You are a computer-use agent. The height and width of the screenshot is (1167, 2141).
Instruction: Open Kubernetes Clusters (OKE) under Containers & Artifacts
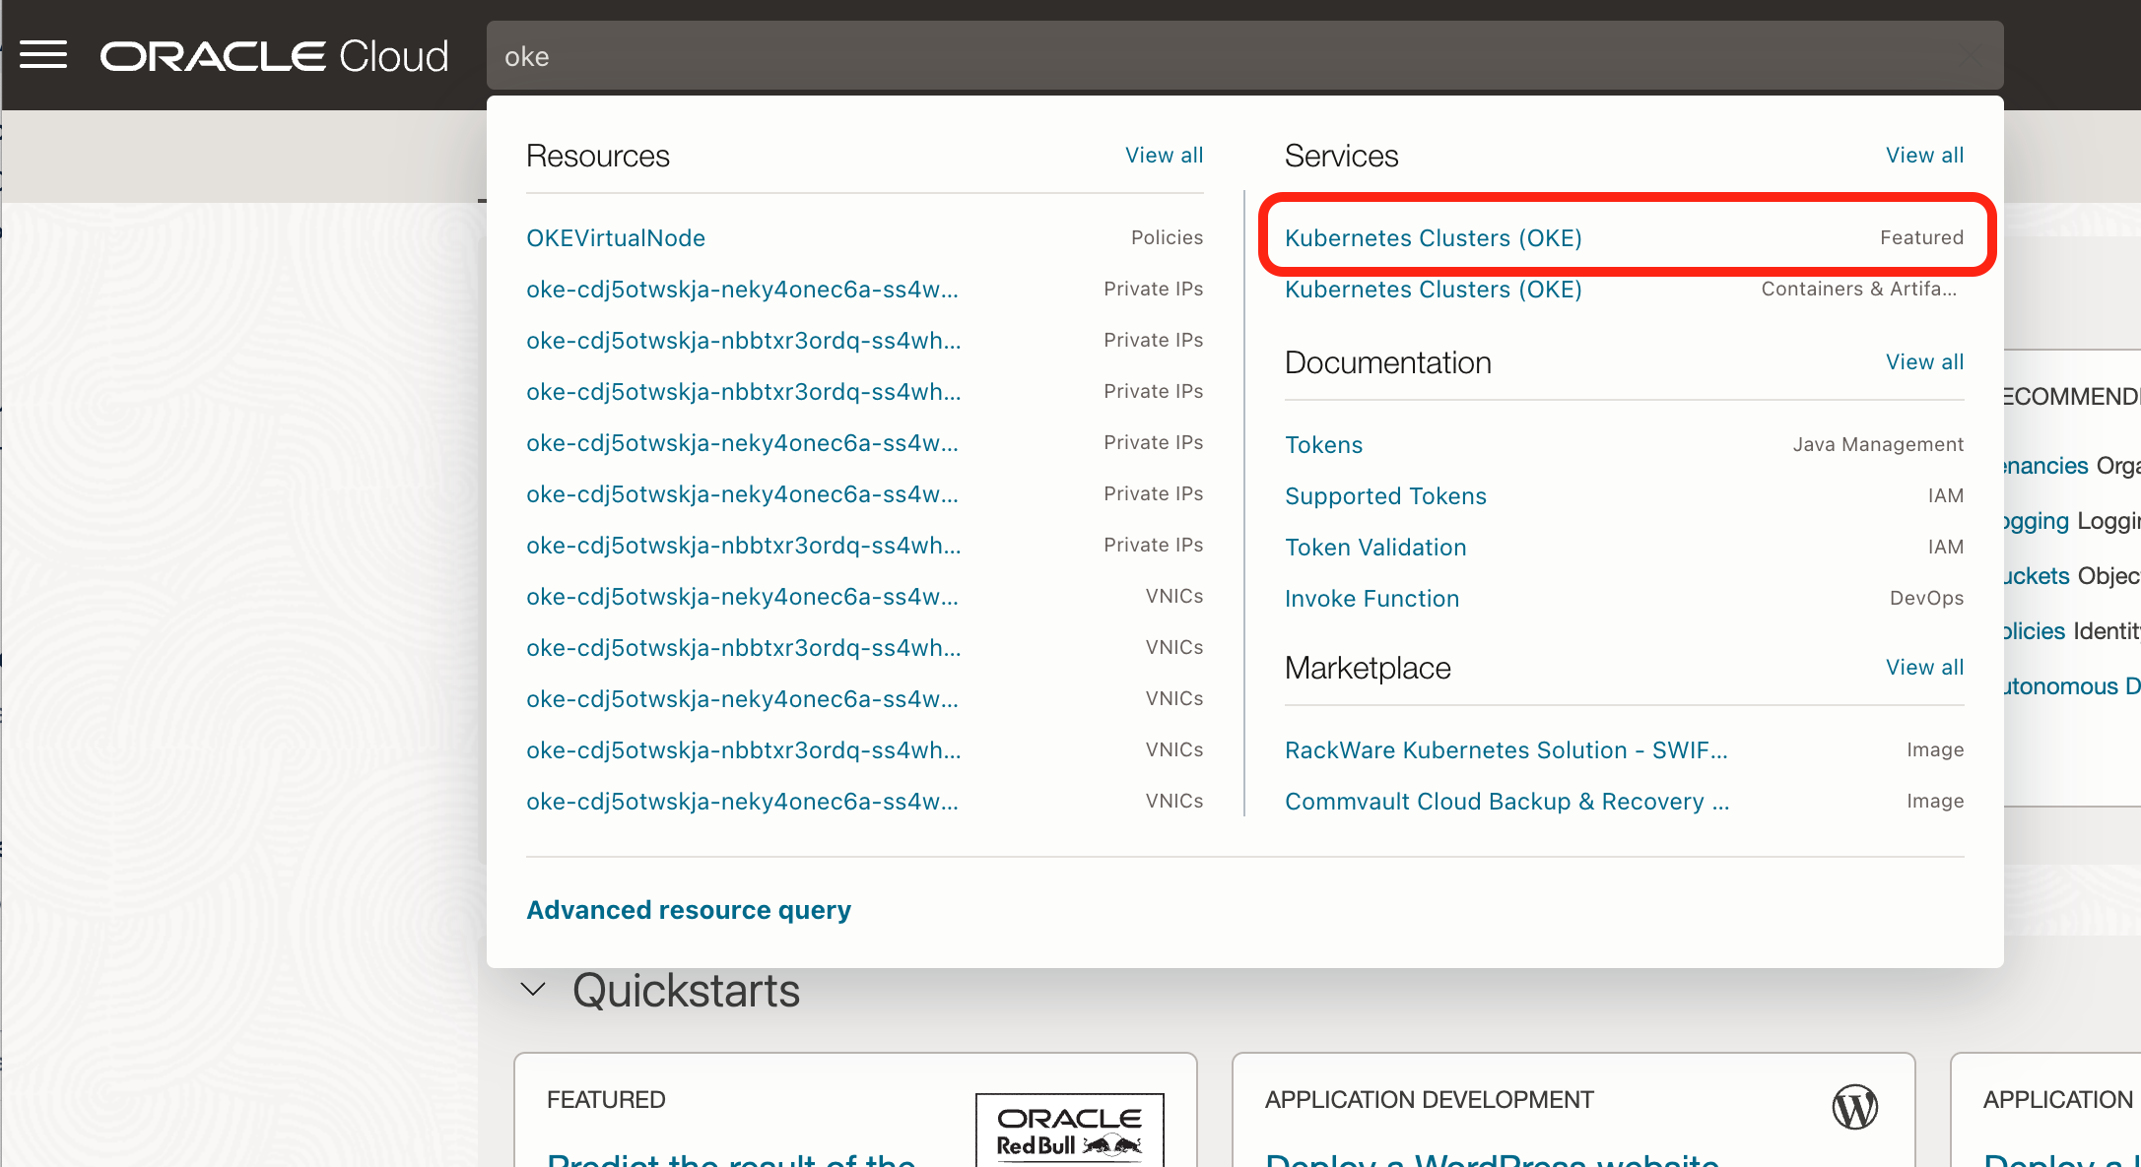[1433, 290]
